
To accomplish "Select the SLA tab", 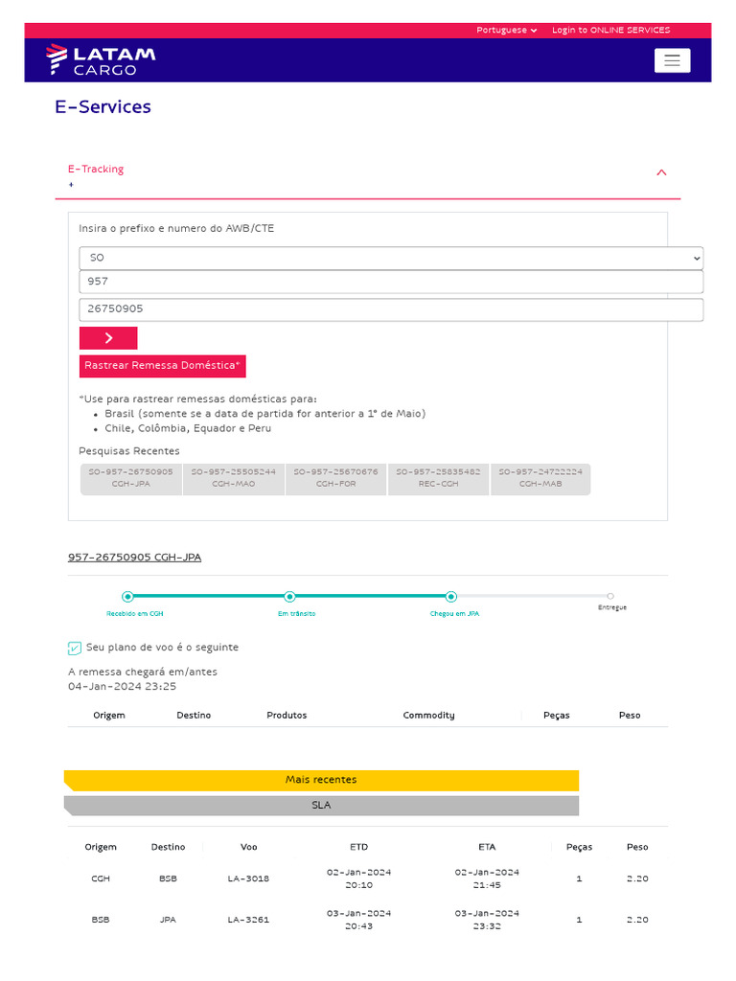I will pyautogui.click(x=321, y=806).
